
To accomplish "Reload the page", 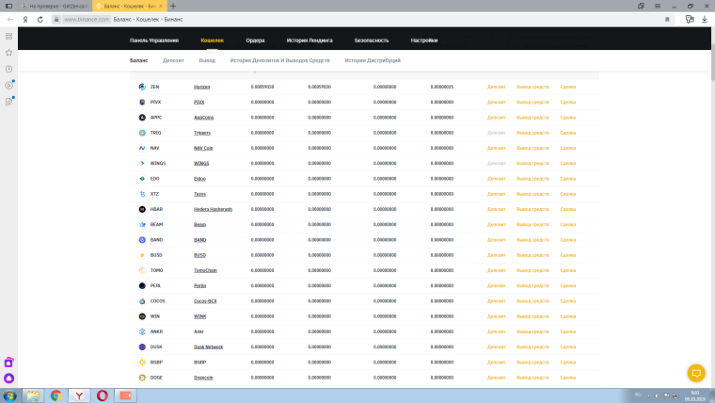I will pyautogui.click(x=40, y=19).
